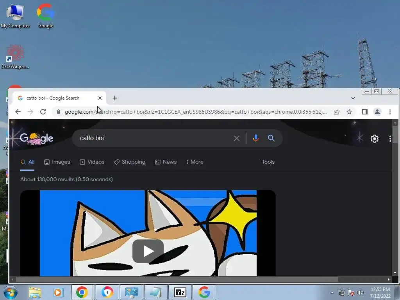Expand the tab search chevron
Image resolution: width=400 pixels, height=300 pixels.
353,98
